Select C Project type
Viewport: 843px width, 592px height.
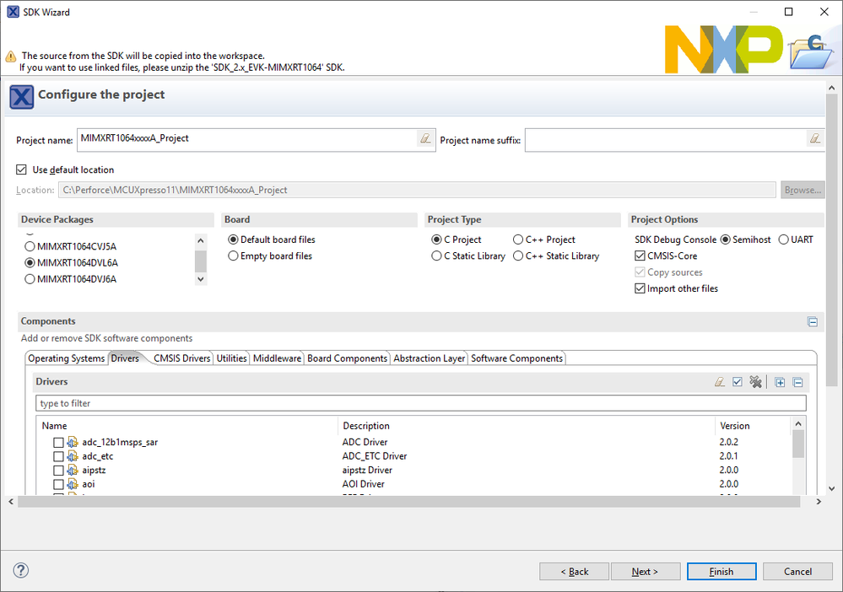coord(436,239)
